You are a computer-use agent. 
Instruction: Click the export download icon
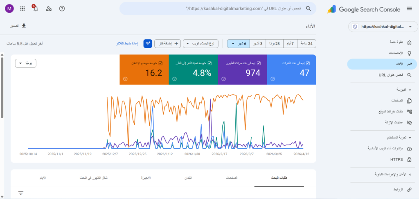pyautogui.click(x=24, y=26)
